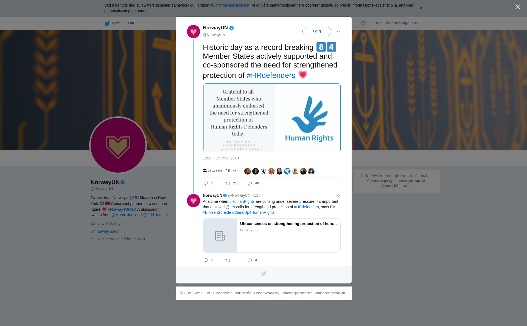This screenshot has height=326, width=527.
Task: Reply to the second NorwayUN tweet
Action: coord(206,260)
